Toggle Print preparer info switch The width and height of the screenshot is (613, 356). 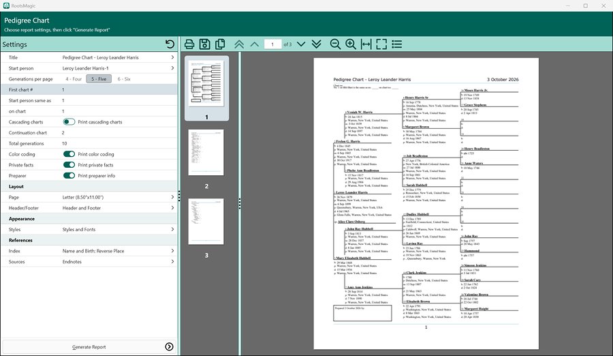(69, 175)
